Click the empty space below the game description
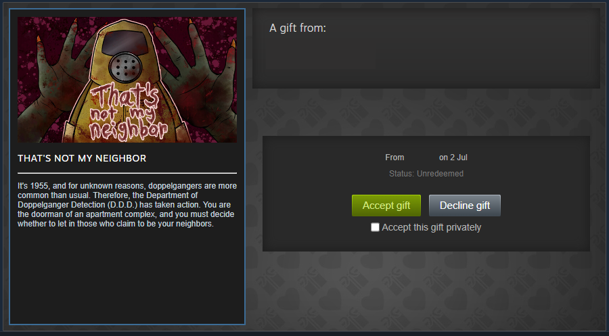This screenshot has height=336, width=609. 127,275
